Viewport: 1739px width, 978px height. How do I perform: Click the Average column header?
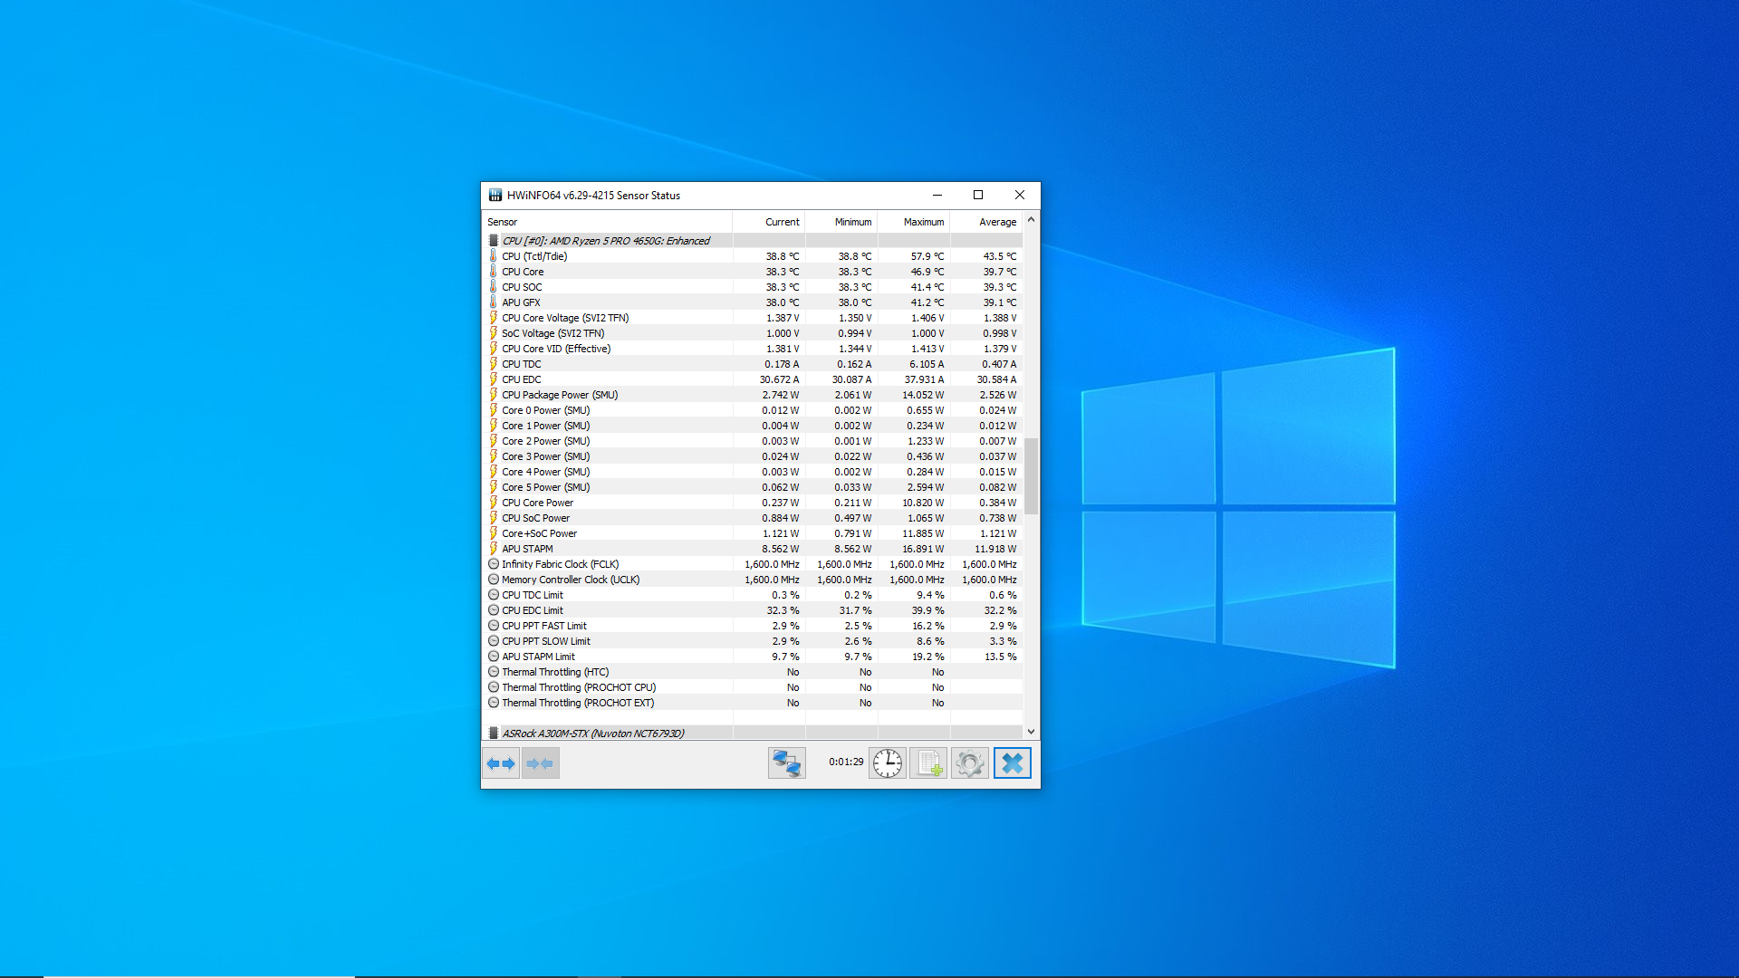pos(997,222)
